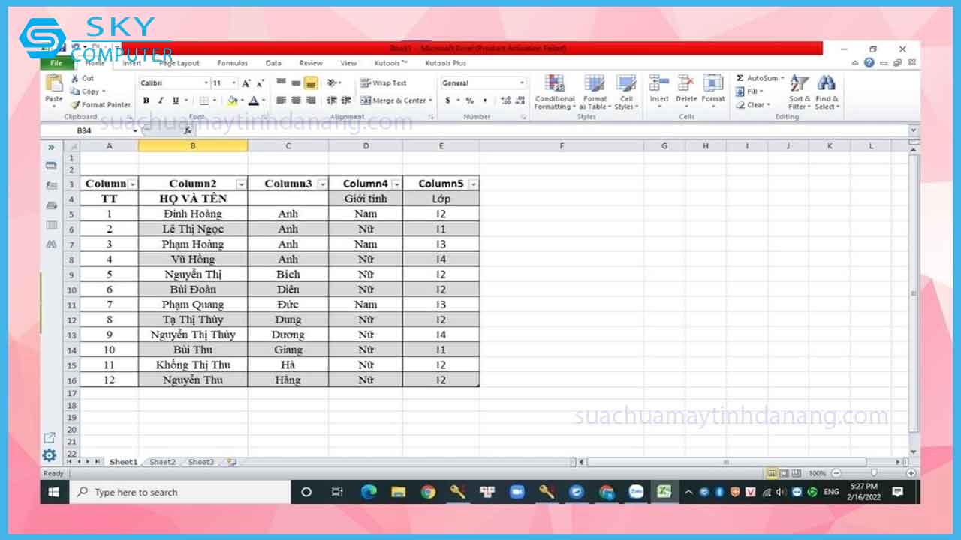
Task: Open the Column2 filter dropdown
Action: (x=241, y=184)
